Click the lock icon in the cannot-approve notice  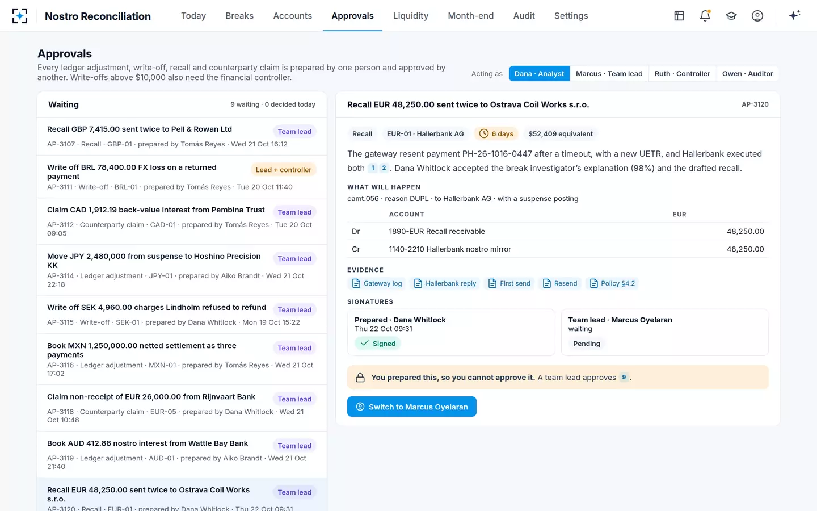[360, 378]
